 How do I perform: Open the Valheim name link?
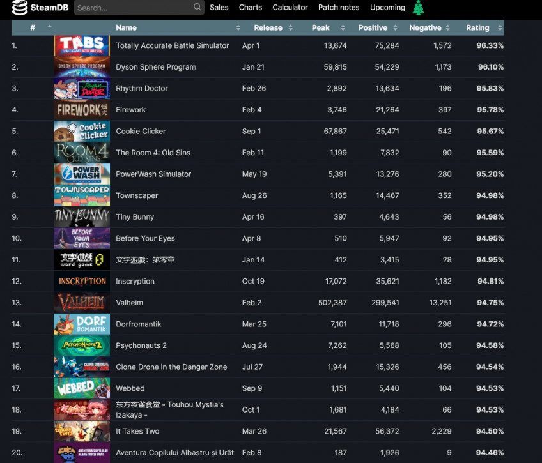pos(129,303)
